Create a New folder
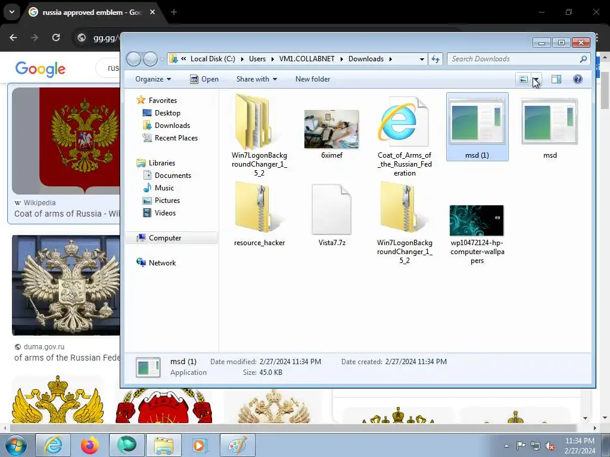Viewport: 610px width, 457px height. [x=312, y=79]
